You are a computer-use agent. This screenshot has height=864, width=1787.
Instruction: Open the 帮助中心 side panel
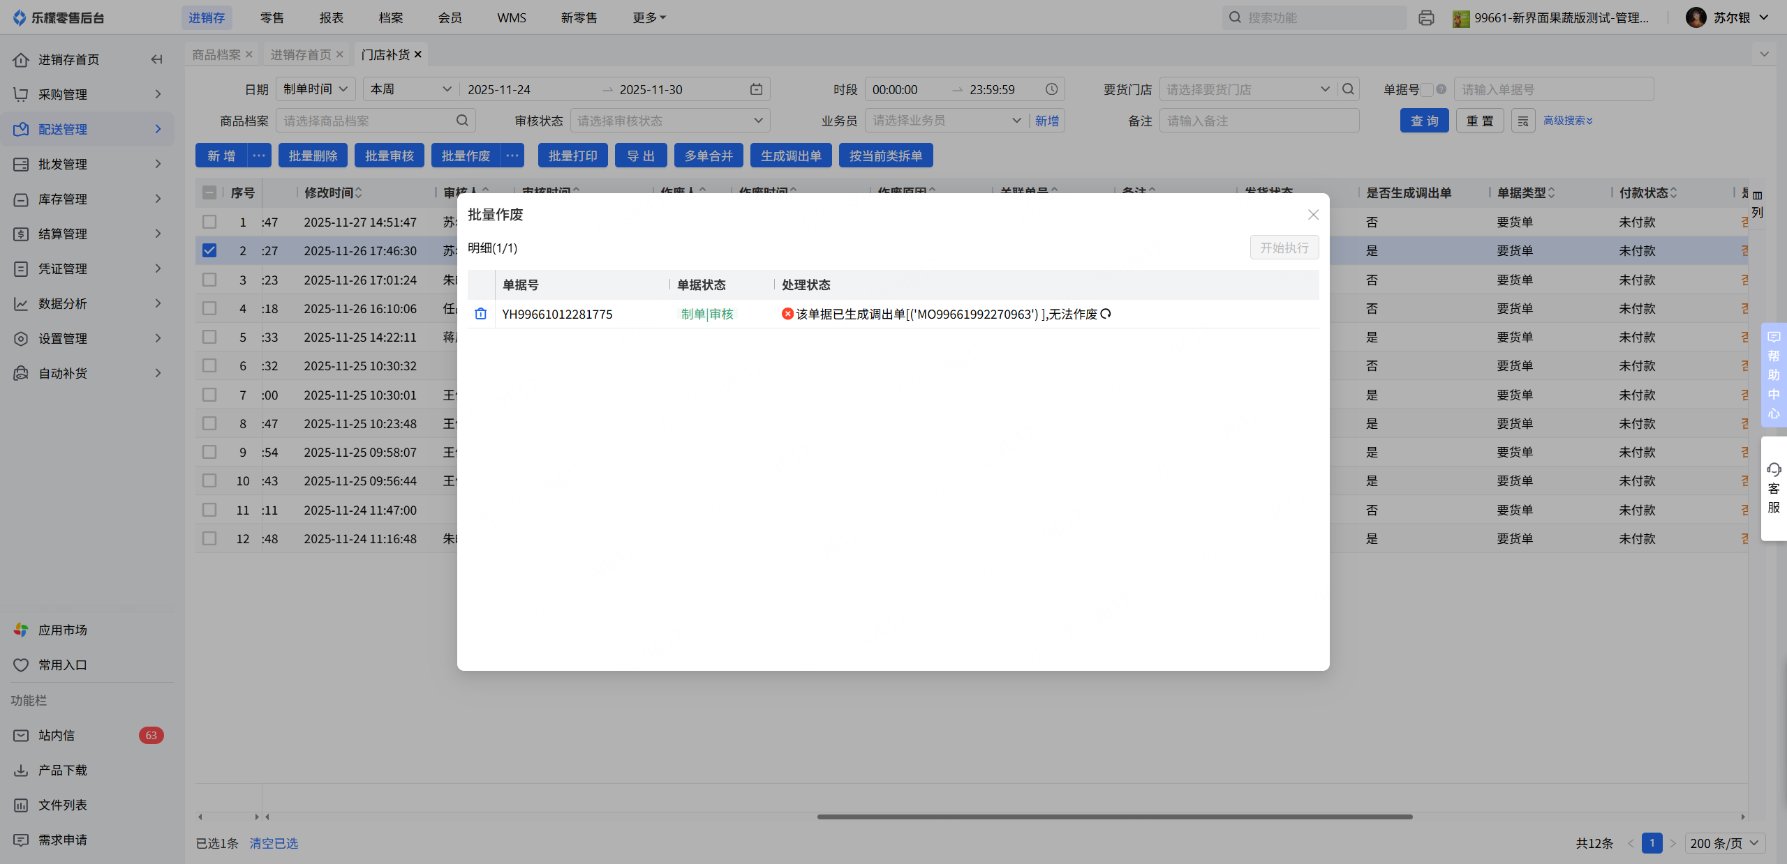pyautogui.click(x=1774, y=375)
